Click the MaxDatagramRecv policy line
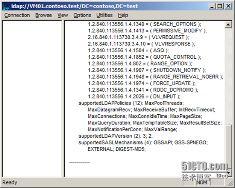The width and height of the screenshot is (235, 188). (152, 110)
